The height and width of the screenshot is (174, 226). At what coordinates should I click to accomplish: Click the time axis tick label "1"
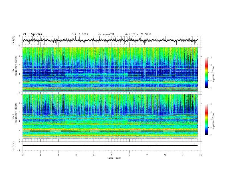(40, 155)
